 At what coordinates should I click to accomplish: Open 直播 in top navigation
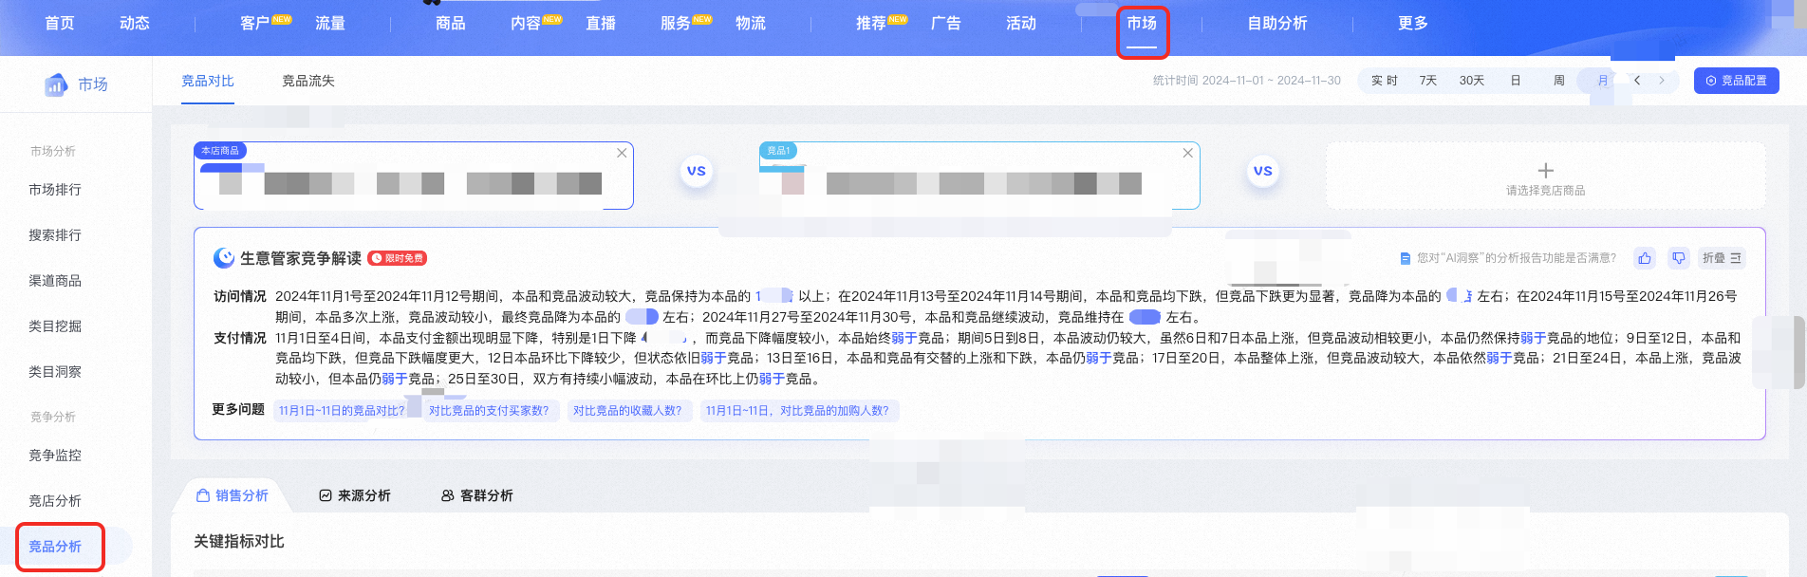[x=601, y=23]
